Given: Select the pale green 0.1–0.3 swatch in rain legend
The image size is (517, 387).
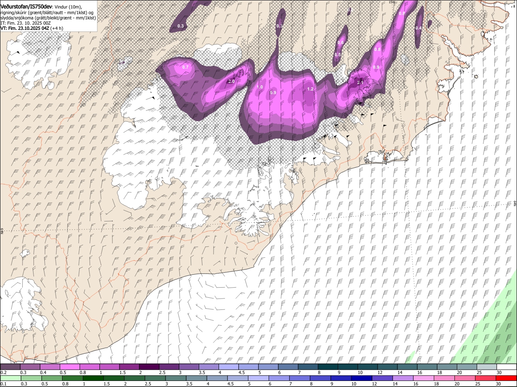Looking at the screenshot, I should 11,378.
